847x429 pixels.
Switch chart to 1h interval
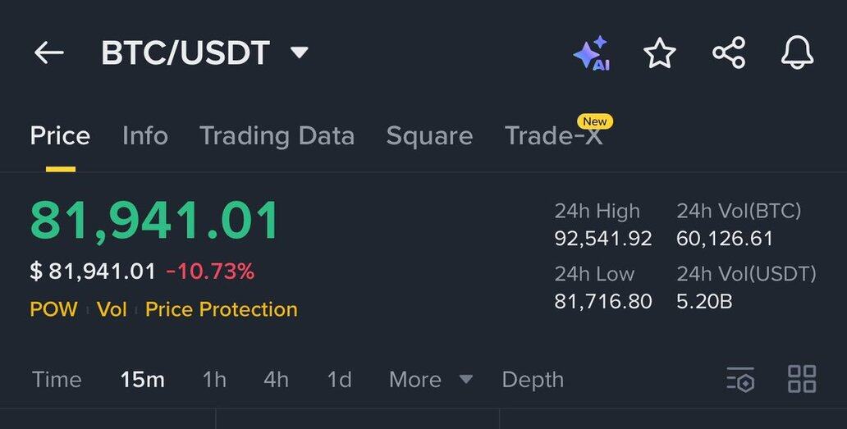214,380
